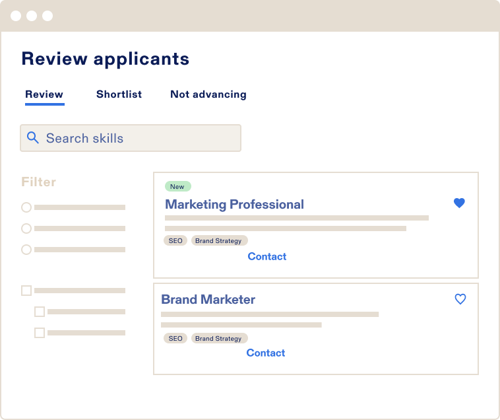
Task: Favorite the Brand Marketer applicant heart
Action: point(460,299)
